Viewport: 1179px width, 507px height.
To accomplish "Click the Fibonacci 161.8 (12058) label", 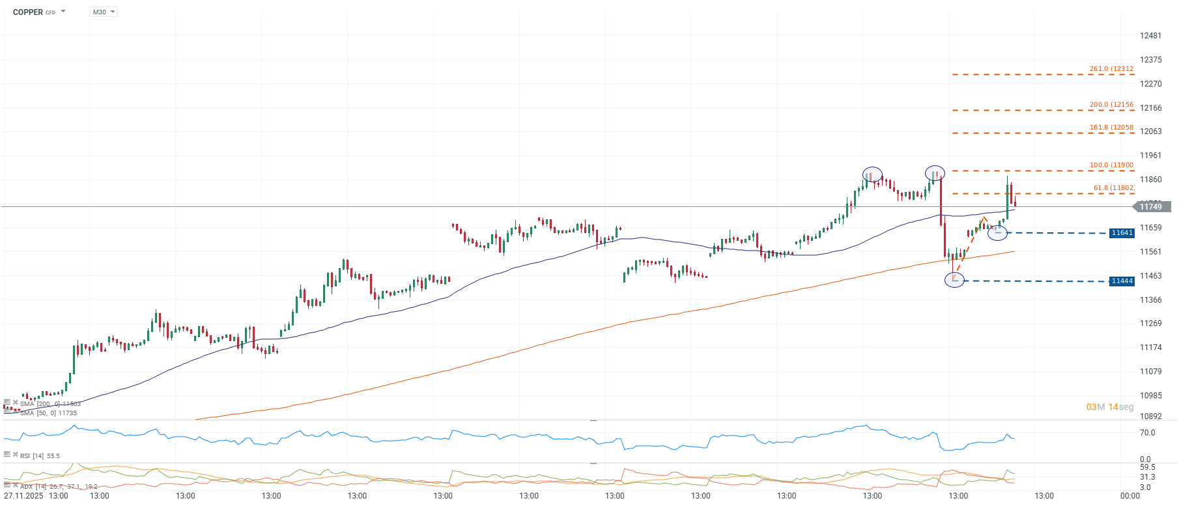I will pyautogui.click(x=1111, y=128).
